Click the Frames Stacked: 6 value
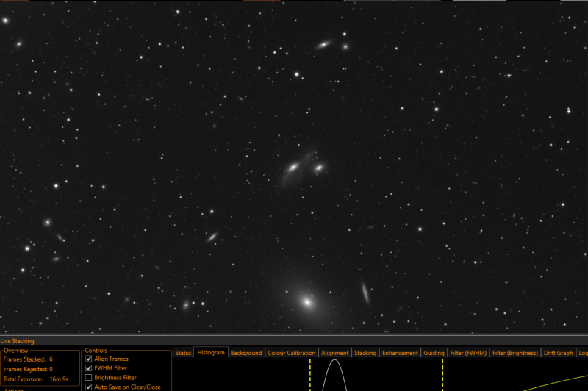The width and height of the screenshot is (588, 391). pos(51,359)
